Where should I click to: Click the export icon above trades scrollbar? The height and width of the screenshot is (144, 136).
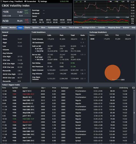coord(133,88)
